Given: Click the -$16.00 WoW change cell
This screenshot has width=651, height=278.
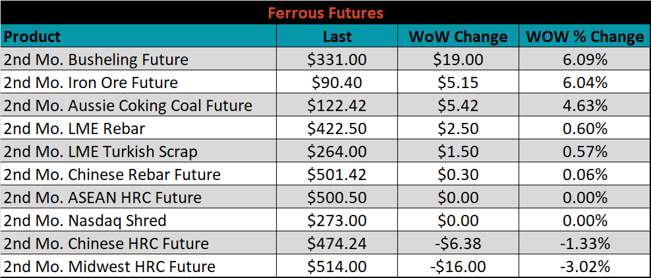Looking at the screenshot, I should (x=458, y=266).
